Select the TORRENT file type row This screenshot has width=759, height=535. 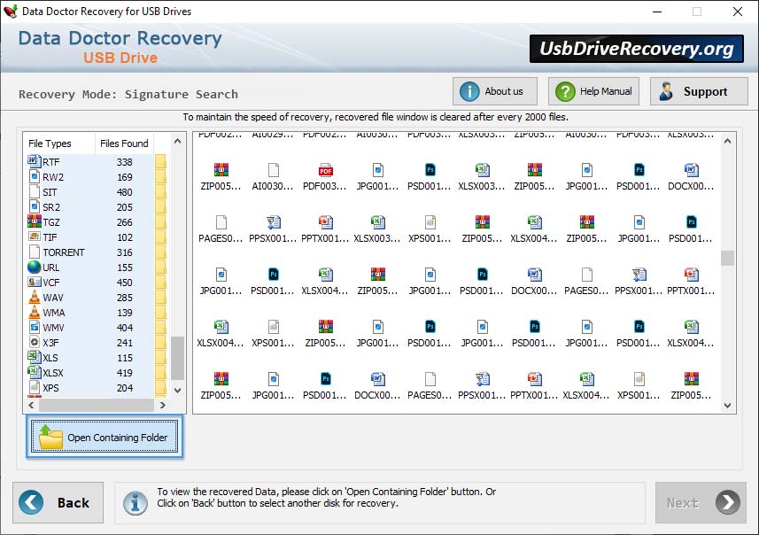click(x=97, y=252)
